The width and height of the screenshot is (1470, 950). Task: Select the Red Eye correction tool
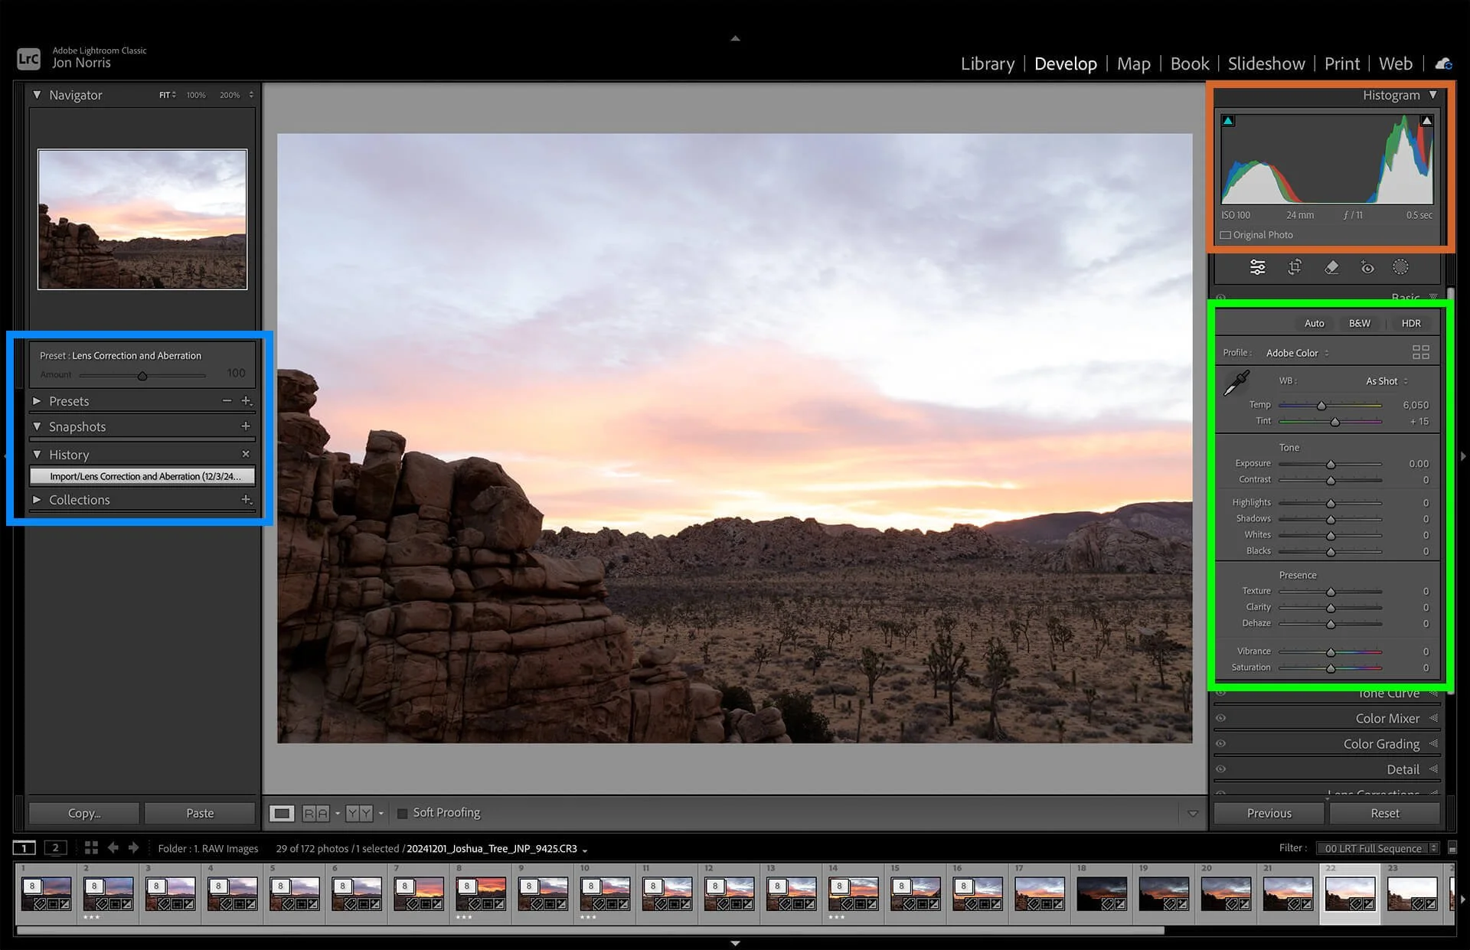1367,267
